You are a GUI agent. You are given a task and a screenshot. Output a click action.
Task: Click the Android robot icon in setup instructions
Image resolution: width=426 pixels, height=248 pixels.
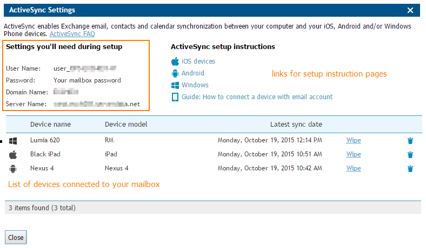click(175, 73)
